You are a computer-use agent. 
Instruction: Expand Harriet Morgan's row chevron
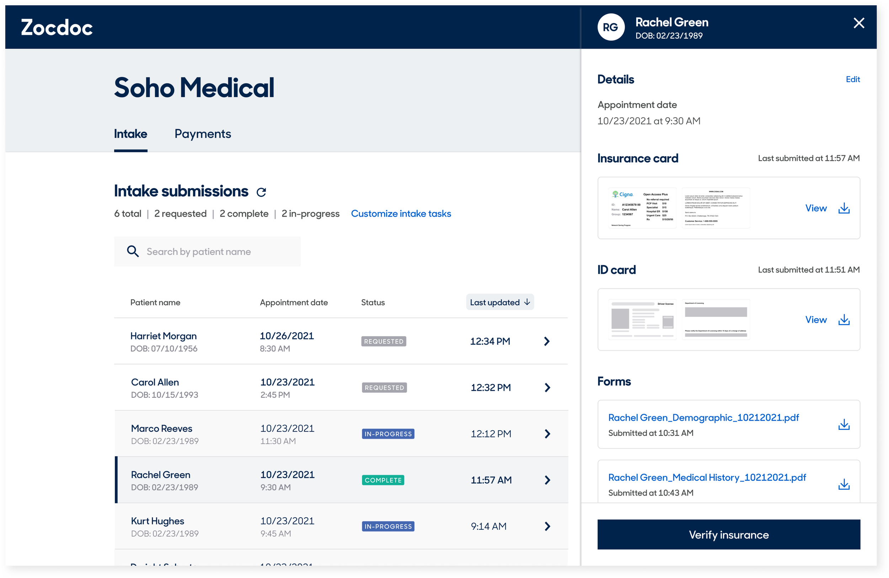click(547, 341)
